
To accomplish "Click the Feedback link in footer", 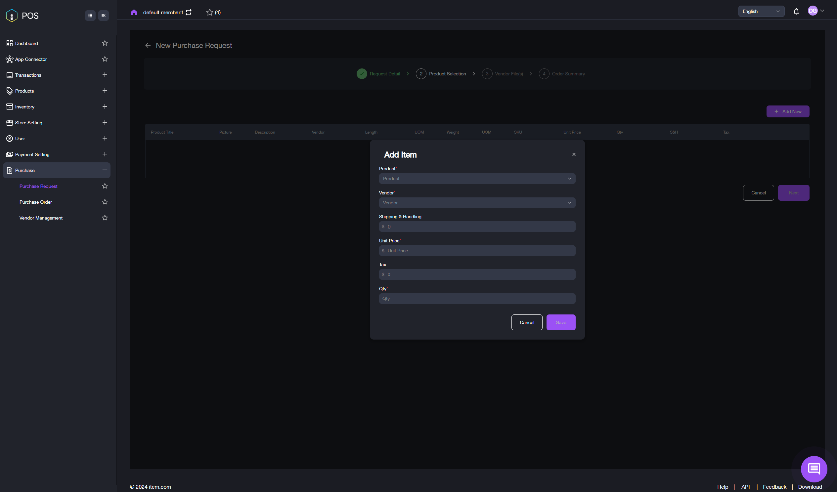I will pyautogui.click(x=774, y=487).
